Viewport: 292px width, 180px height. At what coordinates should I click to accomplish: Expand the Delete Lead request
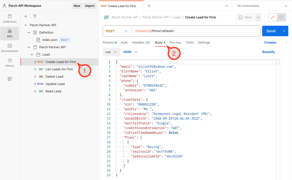click(35, 76)
